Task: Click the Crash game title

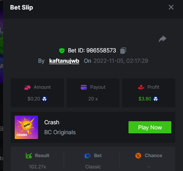Action: pos(52,123)
